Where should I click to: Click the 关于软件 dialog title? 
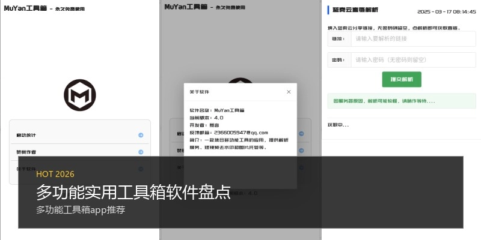[x=200, y=92]
